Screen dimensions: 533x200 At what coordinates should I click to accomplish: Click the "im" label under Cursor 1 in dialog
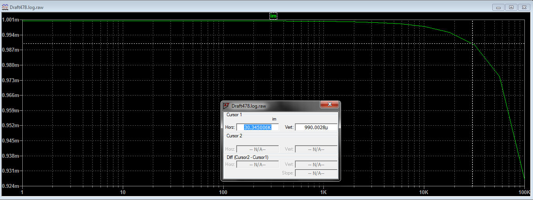coord(274,119)
